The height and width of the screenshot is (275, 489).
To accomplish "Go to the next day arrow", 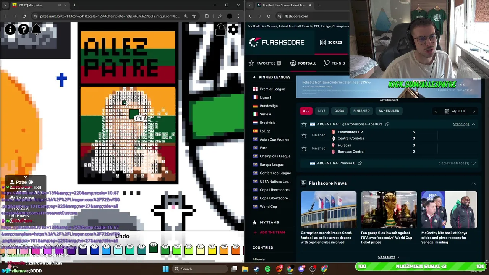I will click(474, 111).
